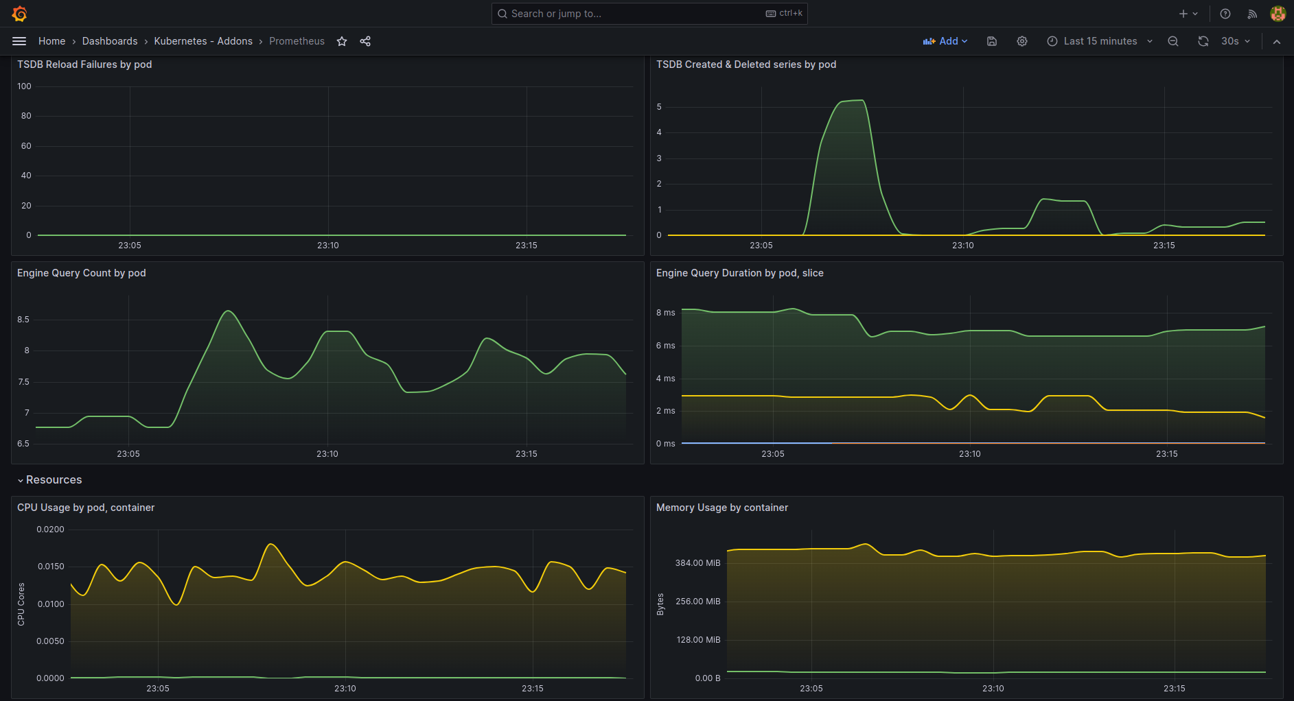Click the zoom out time range icon

coord(1173,41)
